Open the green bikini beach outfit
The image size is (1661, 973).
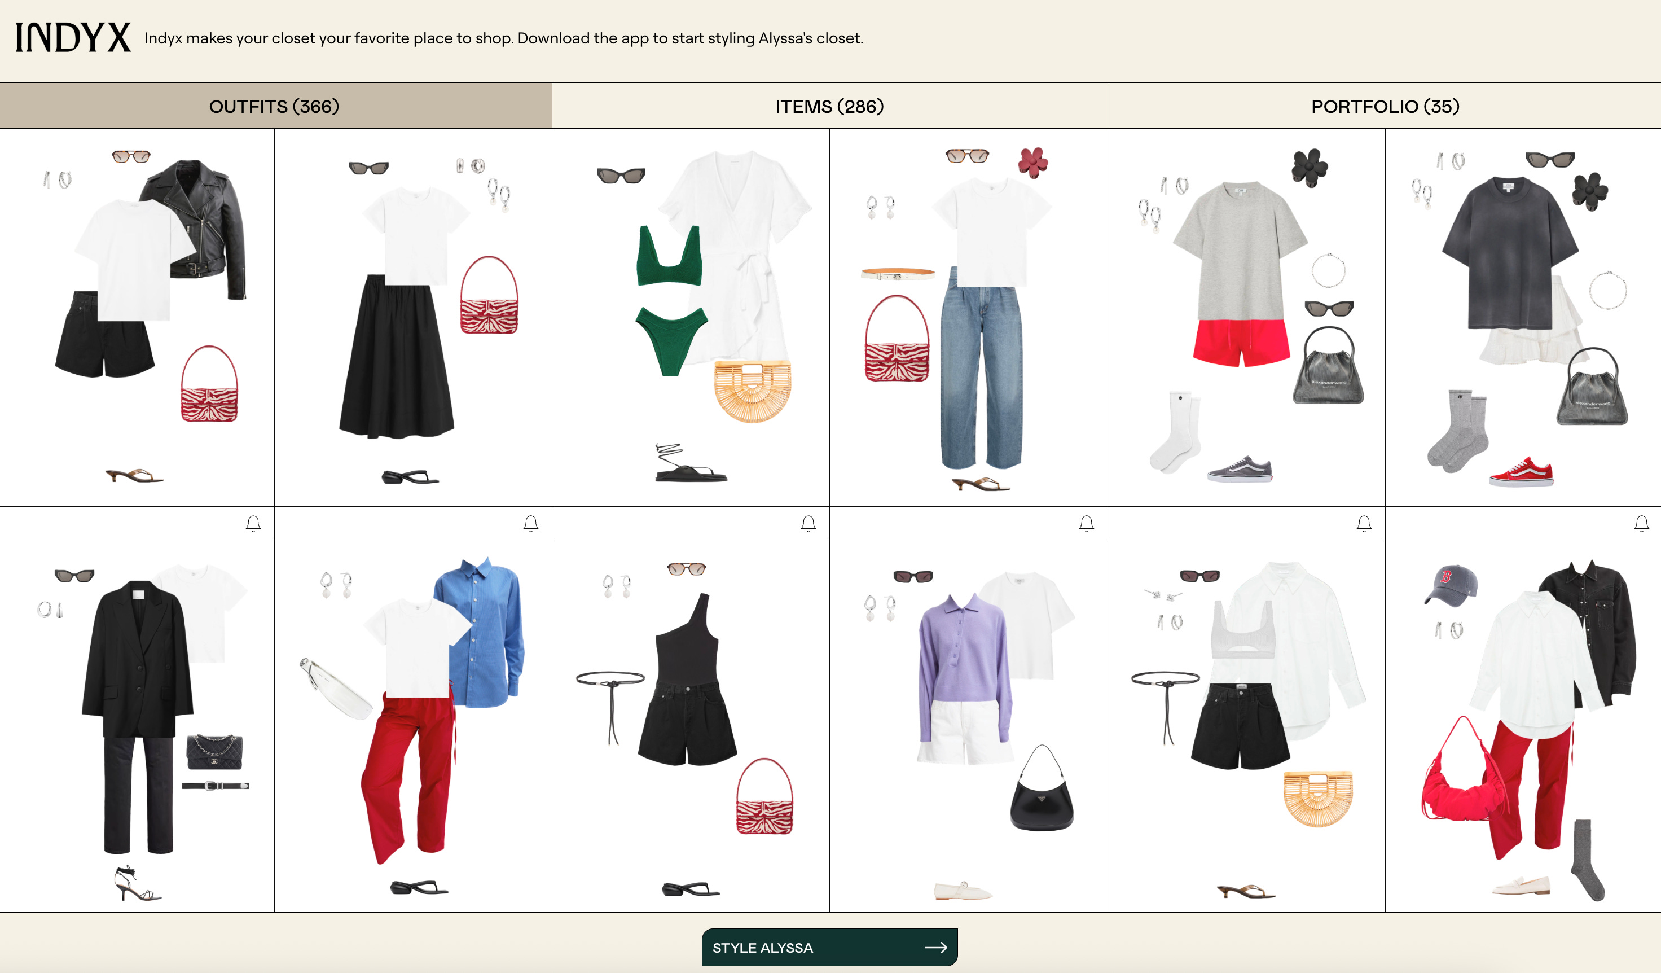(x=690, y=317)
